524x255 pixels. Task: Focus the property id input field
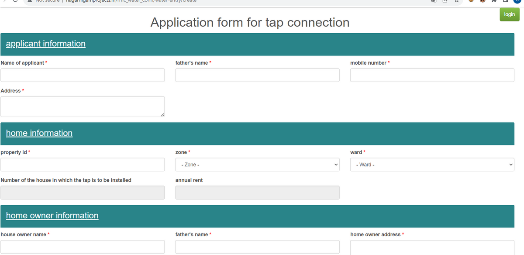(x=83, y=165)
